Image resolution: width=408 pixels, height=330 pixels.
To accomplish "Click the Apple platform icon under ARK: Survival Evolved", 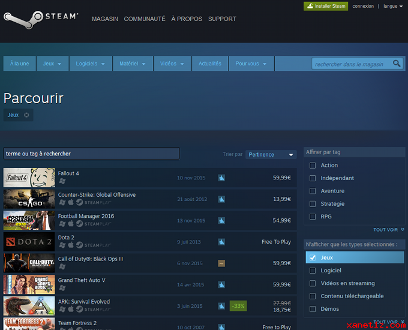I will click(x=71, y=309).
